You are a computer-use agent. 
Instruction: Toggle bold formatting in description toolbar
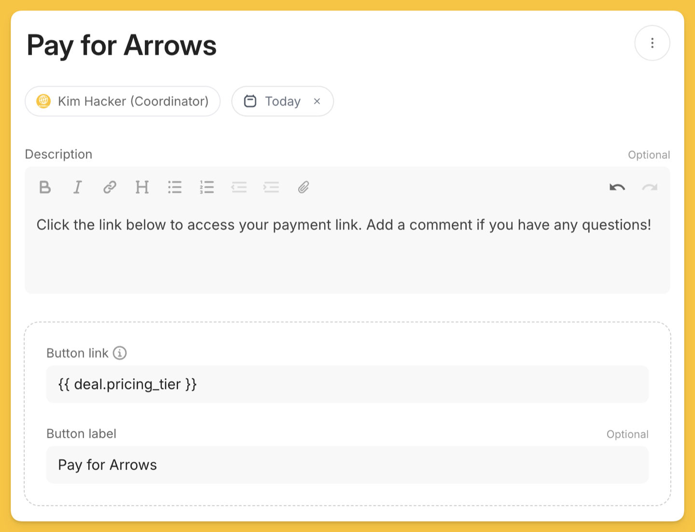tap(45, 187)
